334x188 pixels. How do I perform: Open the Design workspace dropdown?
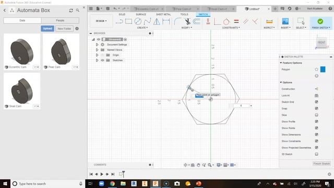(101, 21)
